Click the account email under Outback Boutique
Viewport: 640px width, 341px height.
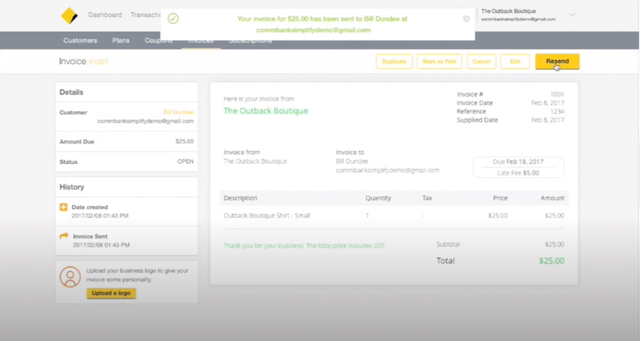(x=518, y=19)
